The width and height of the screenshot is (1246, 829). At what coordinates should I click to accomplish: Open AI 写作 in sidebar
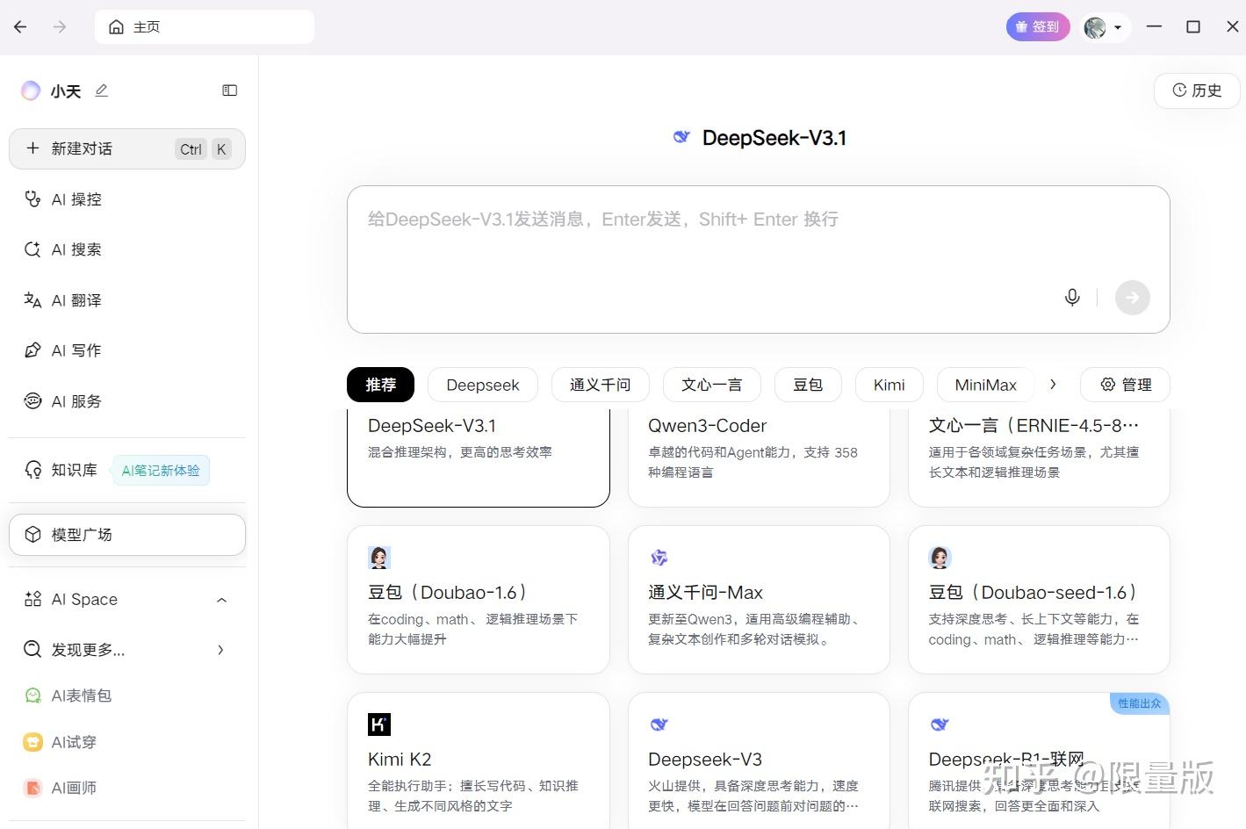coord(127,350)
